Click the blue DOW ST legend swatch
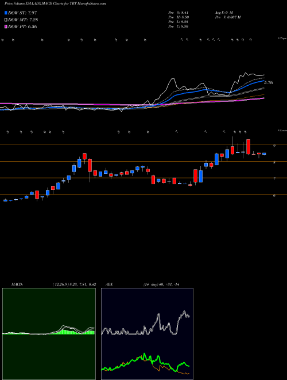 point(6,13)
